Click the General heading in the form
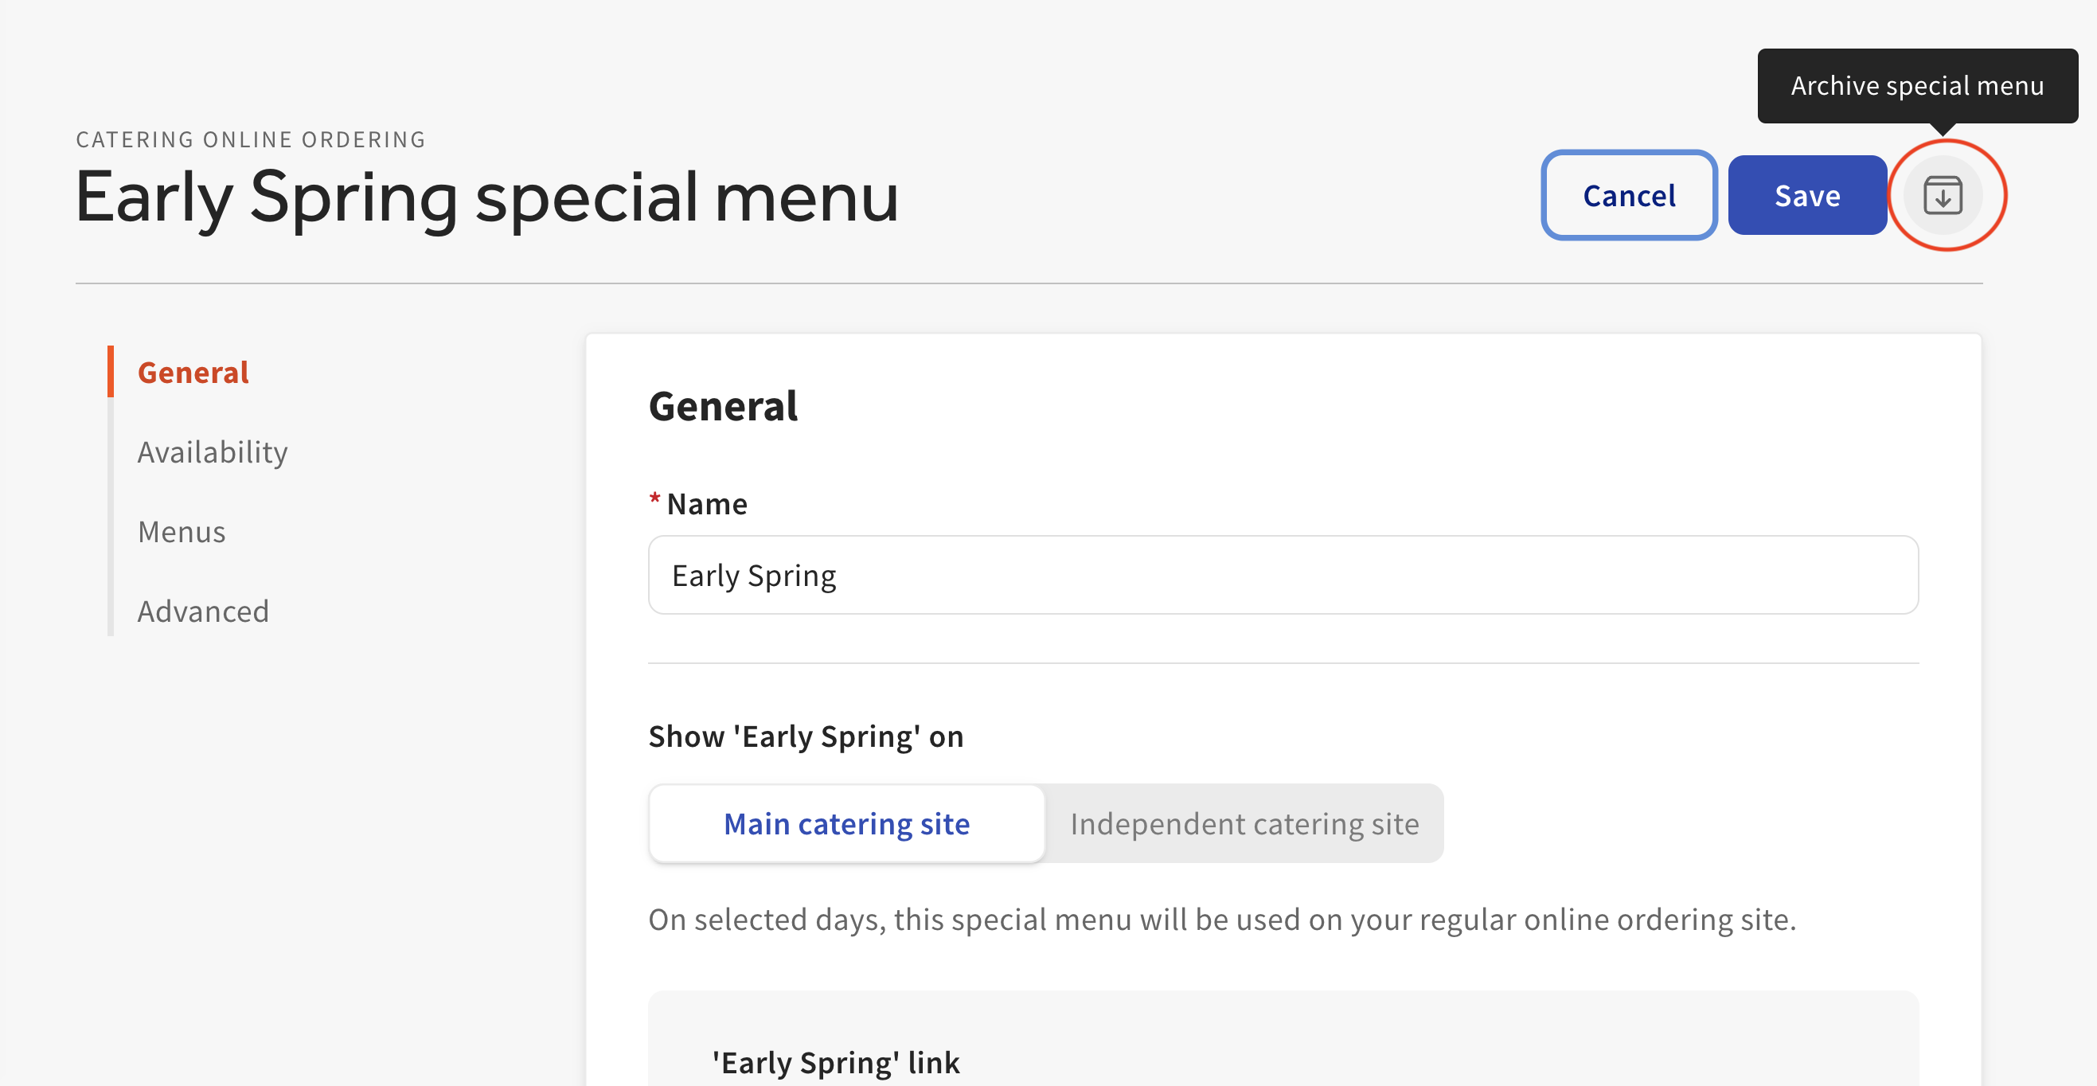Image resolution: width=2097 pixels, height=1086 pixels. pyautogui.click(x=723, y=406)
